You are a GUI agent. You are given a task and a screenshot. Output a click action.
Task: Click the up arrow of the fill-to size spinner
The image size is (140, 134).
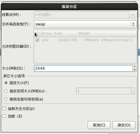tap(133, 89)
